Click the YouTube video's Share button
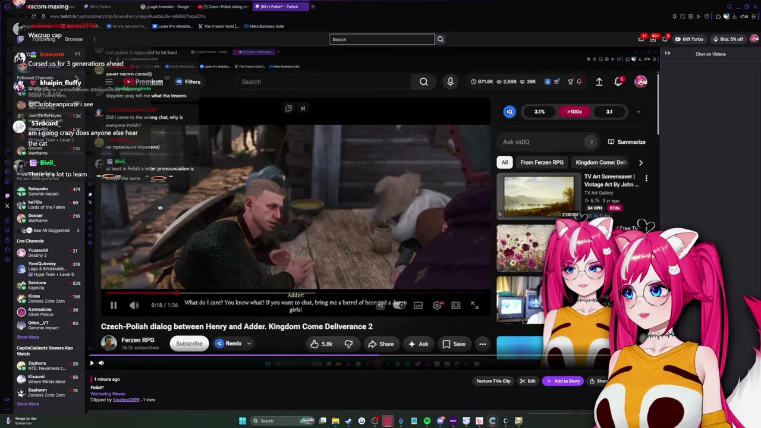Screen dimensions: 761x428 380,344
